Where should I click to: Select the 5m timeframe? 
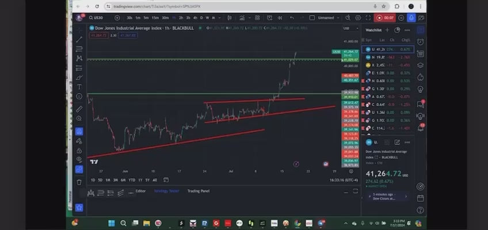(x=146, y=18)
